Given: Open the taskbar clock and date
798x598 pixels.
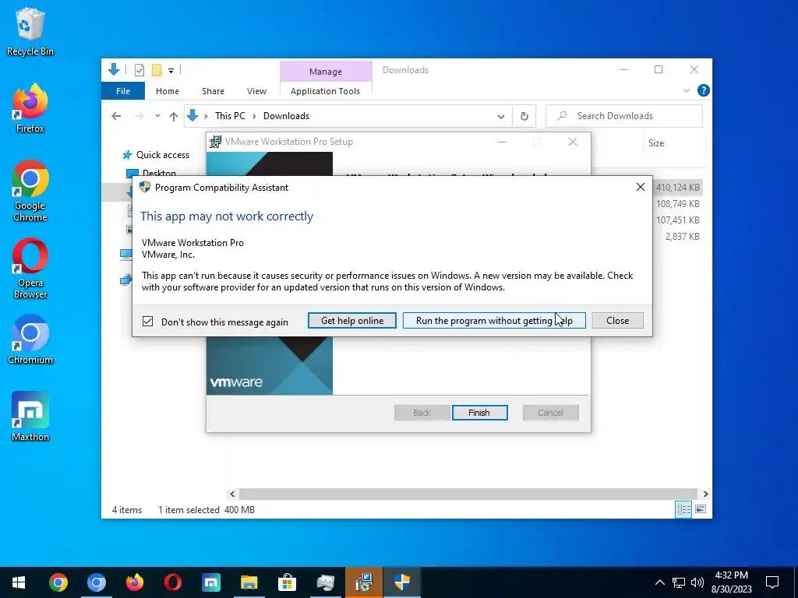Looking at the screenshot, I should pos(731,582).
